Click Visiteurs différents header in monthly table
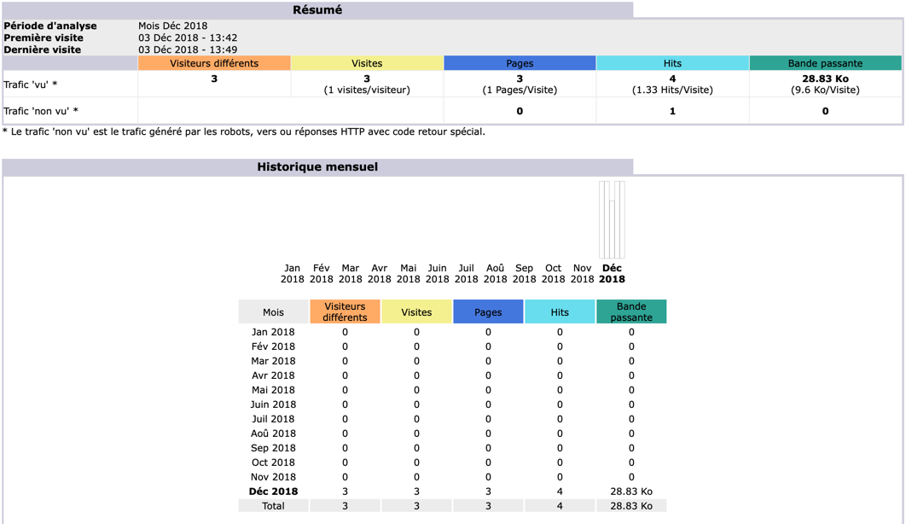This screenshot has height=524, width=906. pyautogui.click(x=345, y=311)
